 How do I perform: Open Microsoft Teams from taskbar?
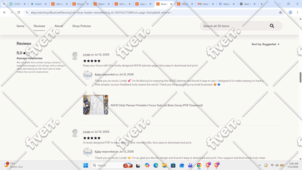coord(190,166)
